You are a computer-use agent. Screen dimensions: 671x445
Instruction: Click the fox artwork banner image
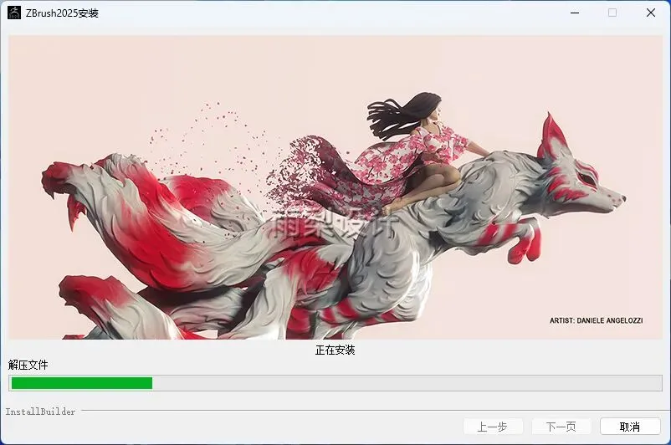click(335, 187)
